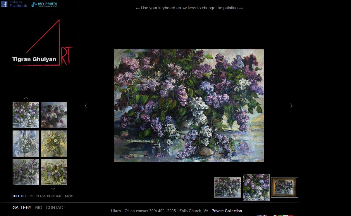Click the large Lilacs painting image
Screen dimensions: 351x216
tap(189, 105)
